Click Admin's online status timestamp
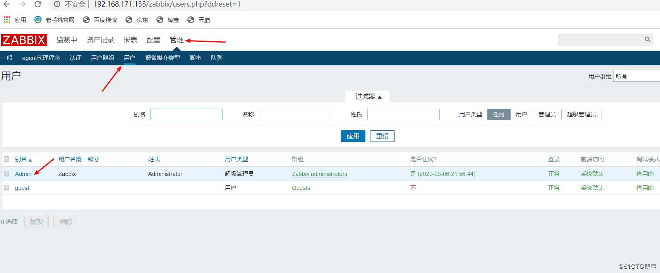 (x=443, y=174)
